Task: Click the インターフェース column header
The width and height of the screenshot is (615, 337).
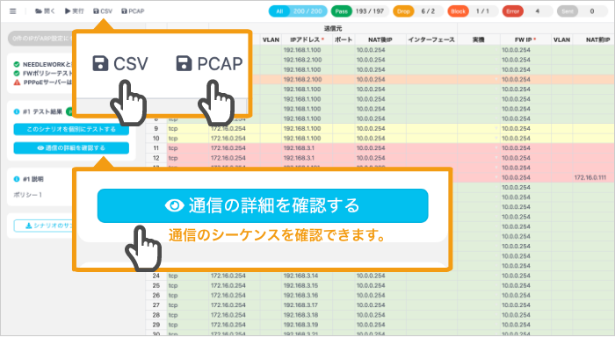Action: tap(431, 40)
